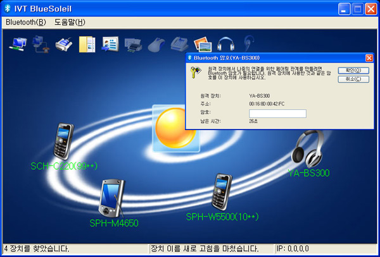Open the Personal Area Networking service icon
Screen dimensions: 380x257
pos(18,44)
